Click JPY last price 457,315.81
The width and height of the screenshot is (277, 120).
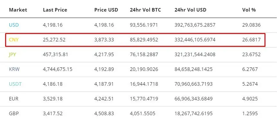coord(56,55)
